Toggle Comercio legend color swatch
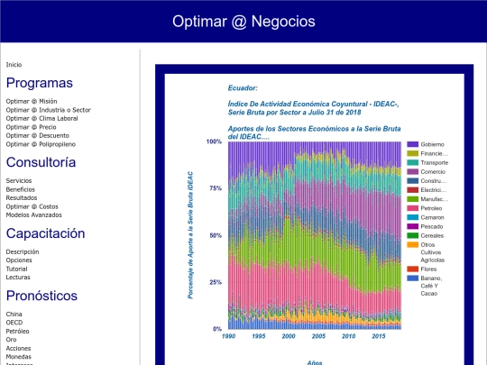This screenshot has width=487, height=365. (413, 171)
